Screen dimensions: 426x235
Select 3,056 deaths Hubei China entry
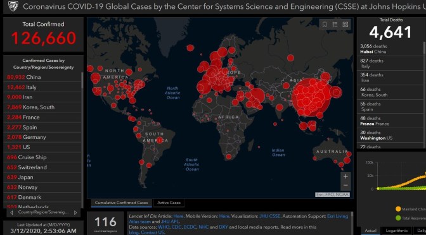point(390,49)
